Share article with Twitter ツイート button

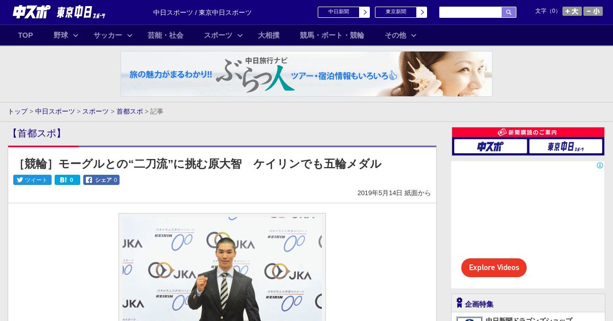(x=32, y=180)
